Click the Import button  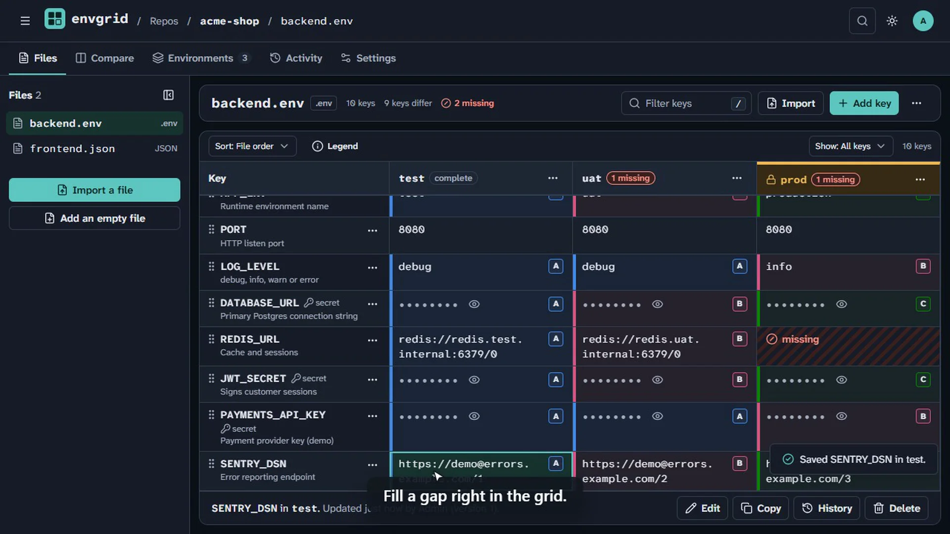pyautogui.click(x=790, y=103)
